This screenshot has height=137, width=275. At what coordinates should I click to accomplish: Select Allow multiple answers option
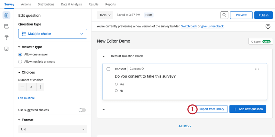click(20, 62)
